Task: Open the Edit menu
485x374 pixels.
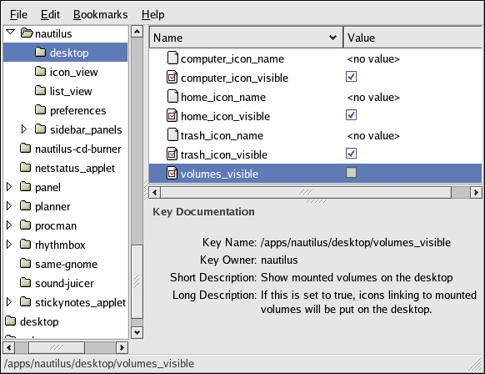Action: coord(50,14)
